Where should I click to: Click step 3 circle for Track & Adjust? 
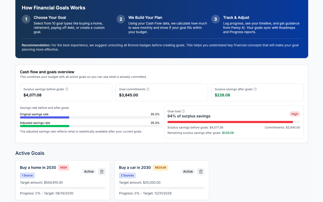coord(216,19)
